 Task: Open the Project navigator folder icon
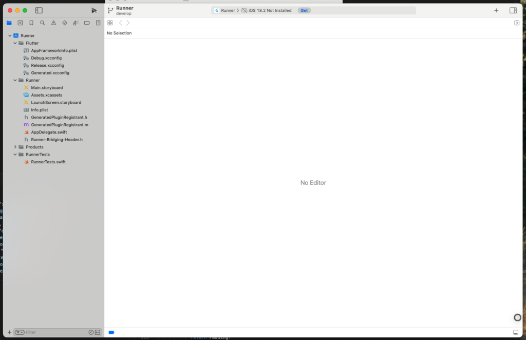pos(9,23)
